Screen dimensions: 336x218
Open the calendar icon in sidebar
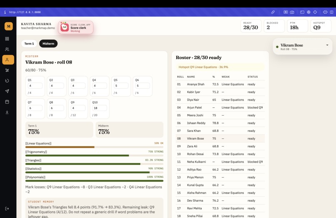tap(7, 102)
